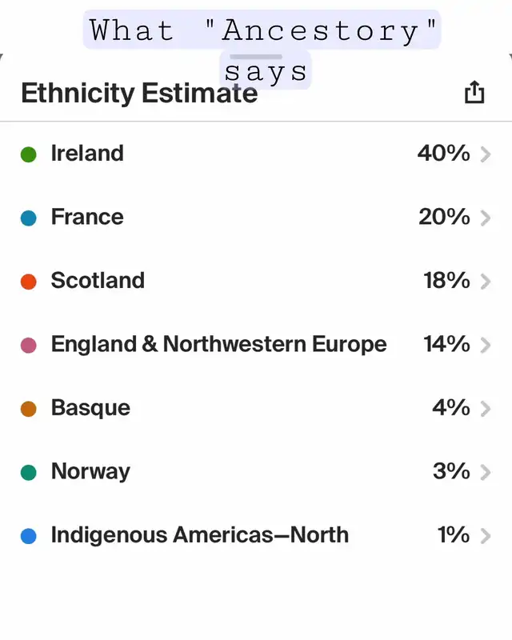Select the Indigenous Americas—North label
Screen dimensions: 512x640
pyautogui.click(x=200, y=534)
